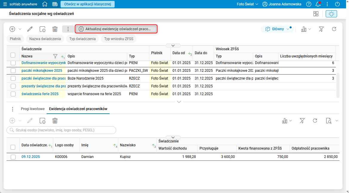Image resolution: width=349 pixels, height=193 pixels.
Task: Click the power logout icon
Action: [x=337, y=4]
